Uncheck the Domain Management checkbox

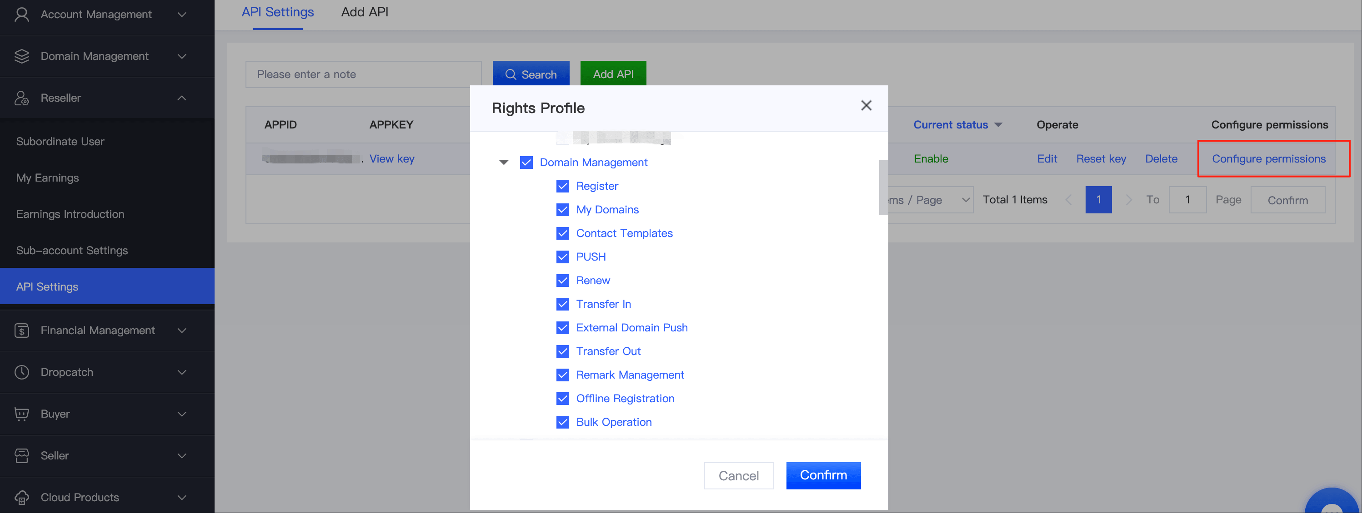[x=526, y=163]
